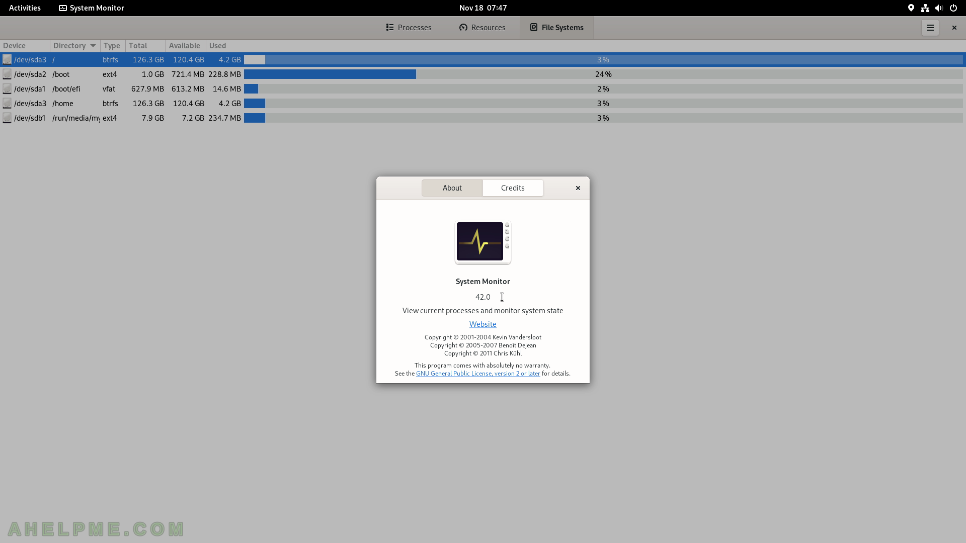The height and width of the screenshot is (543, 966).
Task: Open the GNU General Public License link
Action: pyautogui.click(x=478, y=374)
